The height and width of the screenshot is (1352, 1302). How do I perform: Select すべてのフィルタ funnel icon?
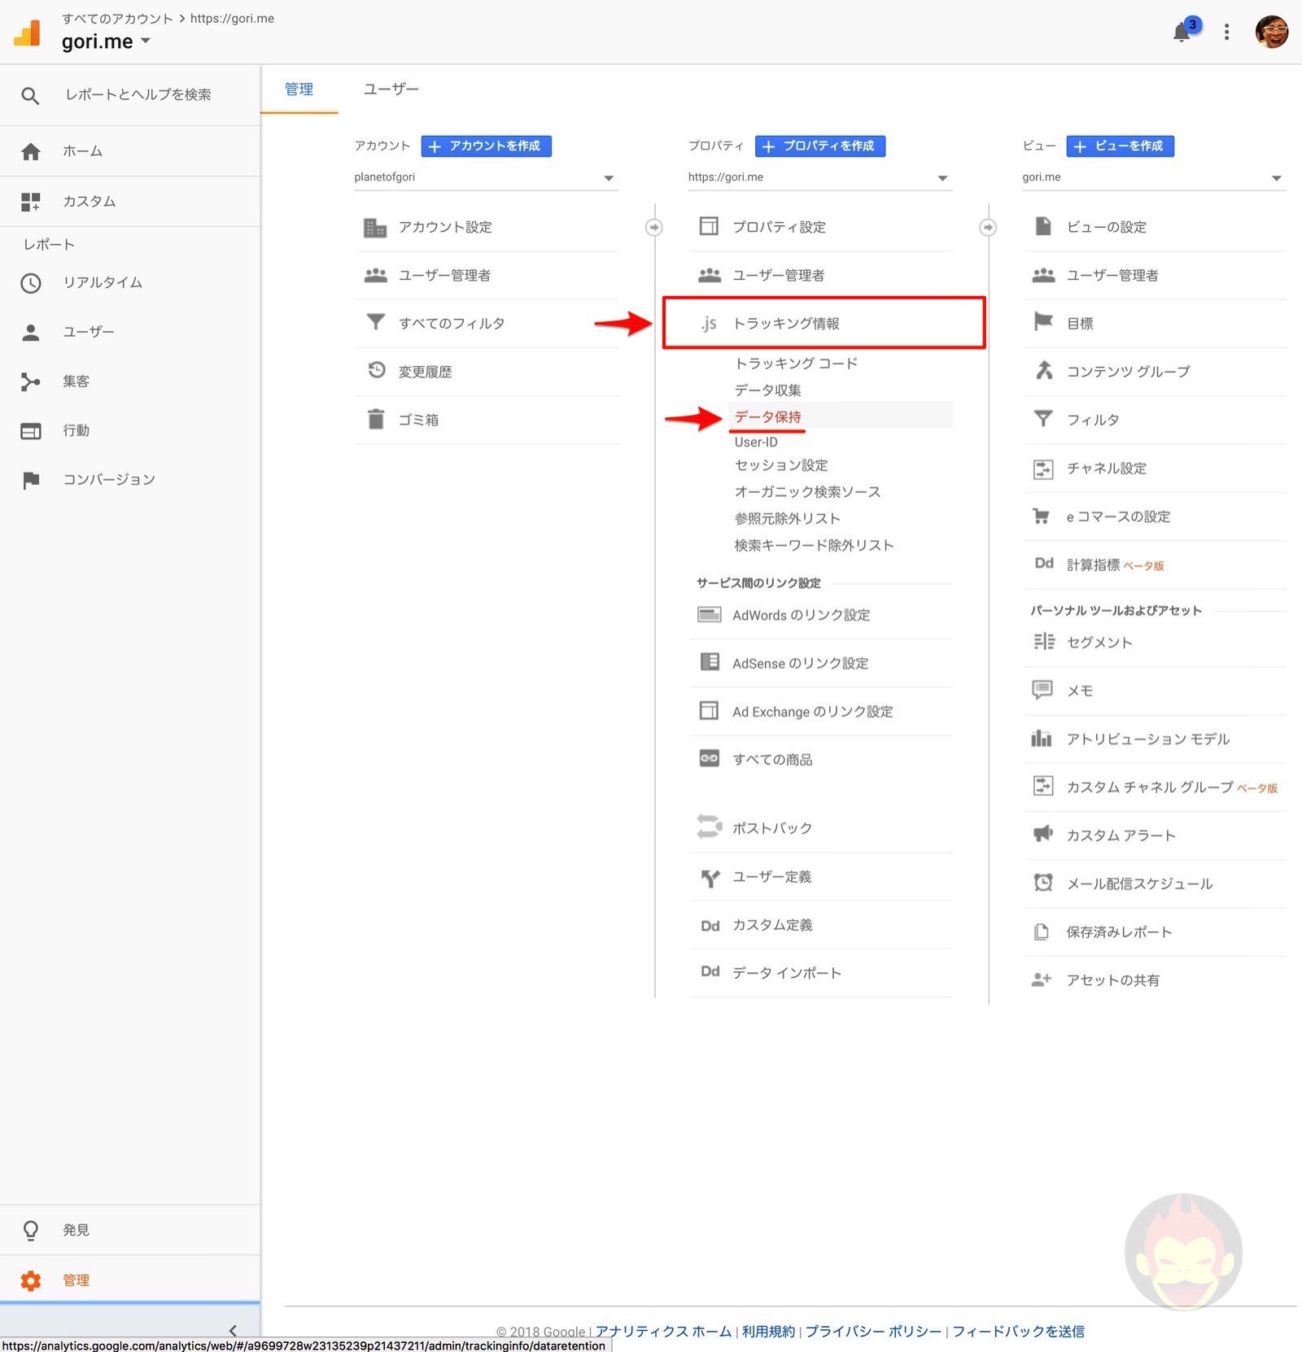click(375, 322)
